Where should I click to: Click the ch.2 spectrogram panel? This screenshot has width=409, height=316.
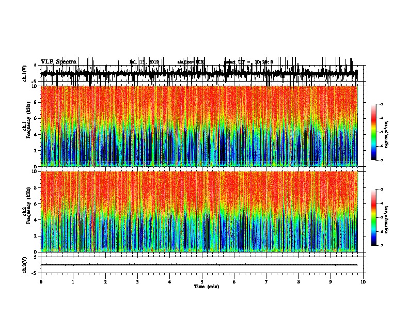pos(199,212)
